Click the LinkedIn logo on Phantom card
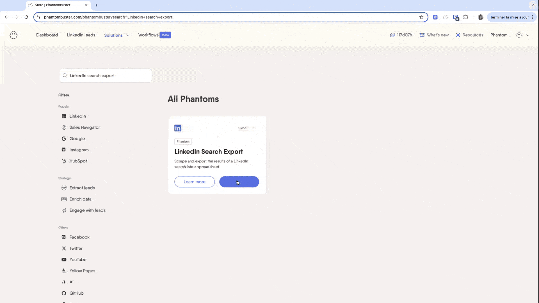The width and height of the screenshot is (539, 303). coord(178,128)
